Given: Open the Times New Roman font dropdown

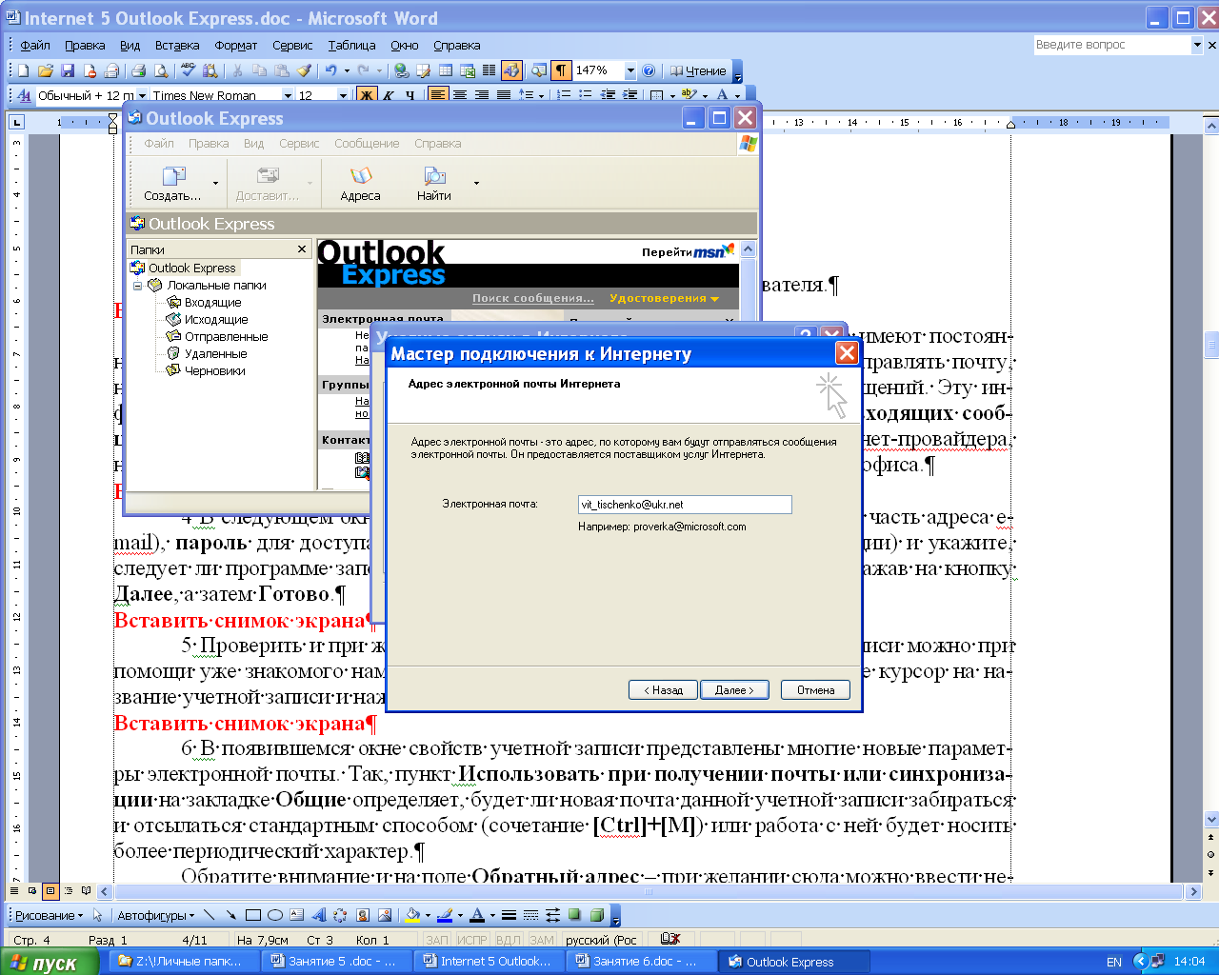Looking at the screenshot, I should [288, 95].
